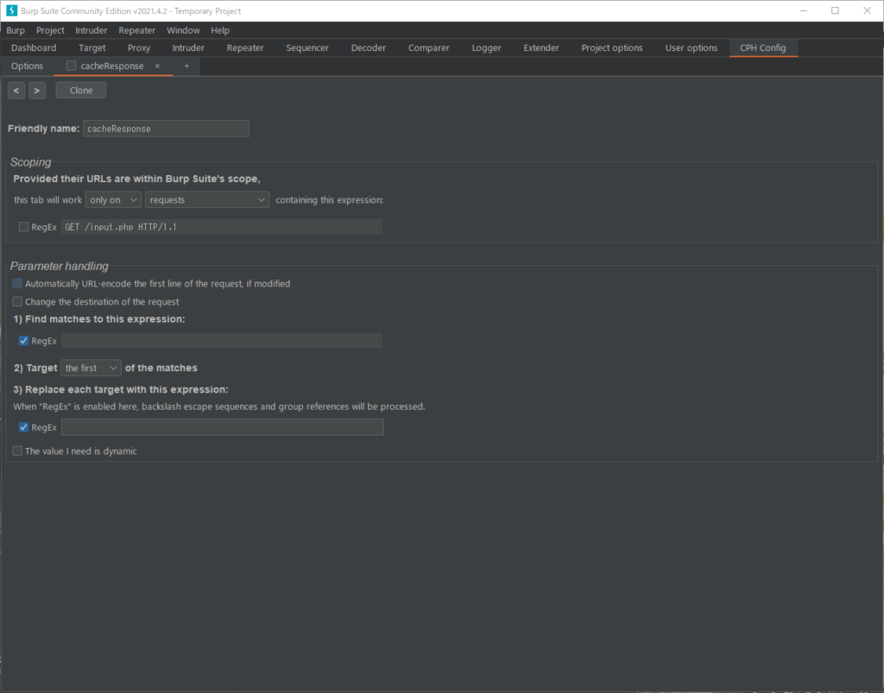Click inside the Friendly name field
Image resolution: width=884 pixels, height=693 pixels.
click(166, 128)
